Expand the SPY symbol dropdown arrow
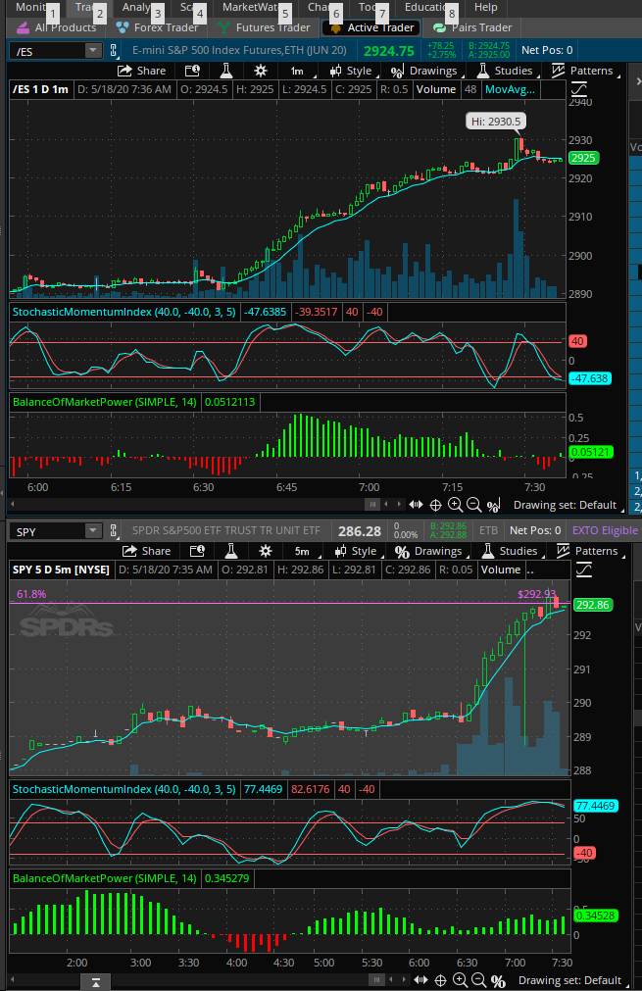This screenshot has height=991, width=642. 93,531
